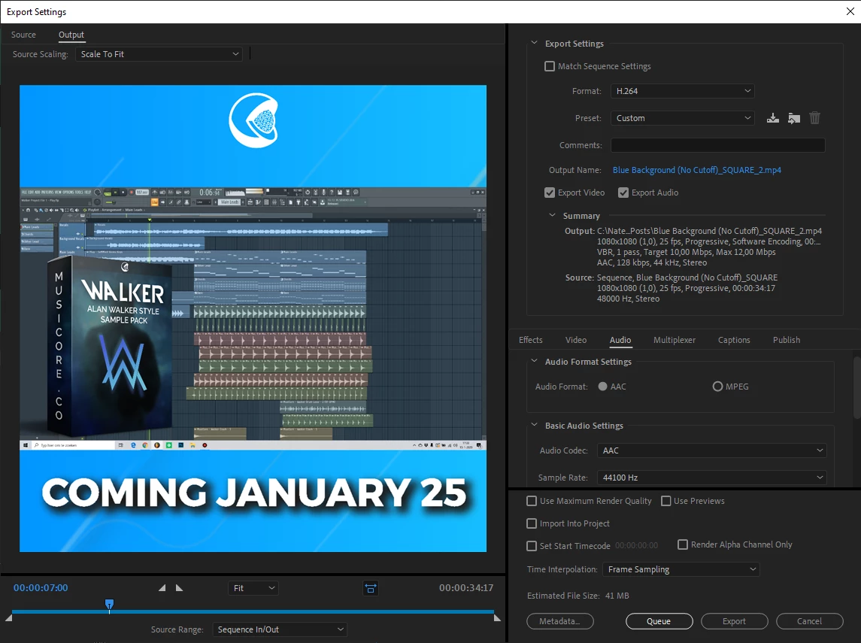Collapse the Summary section
The height and width of the screenshot is (643, 861).
pos(553,215)
